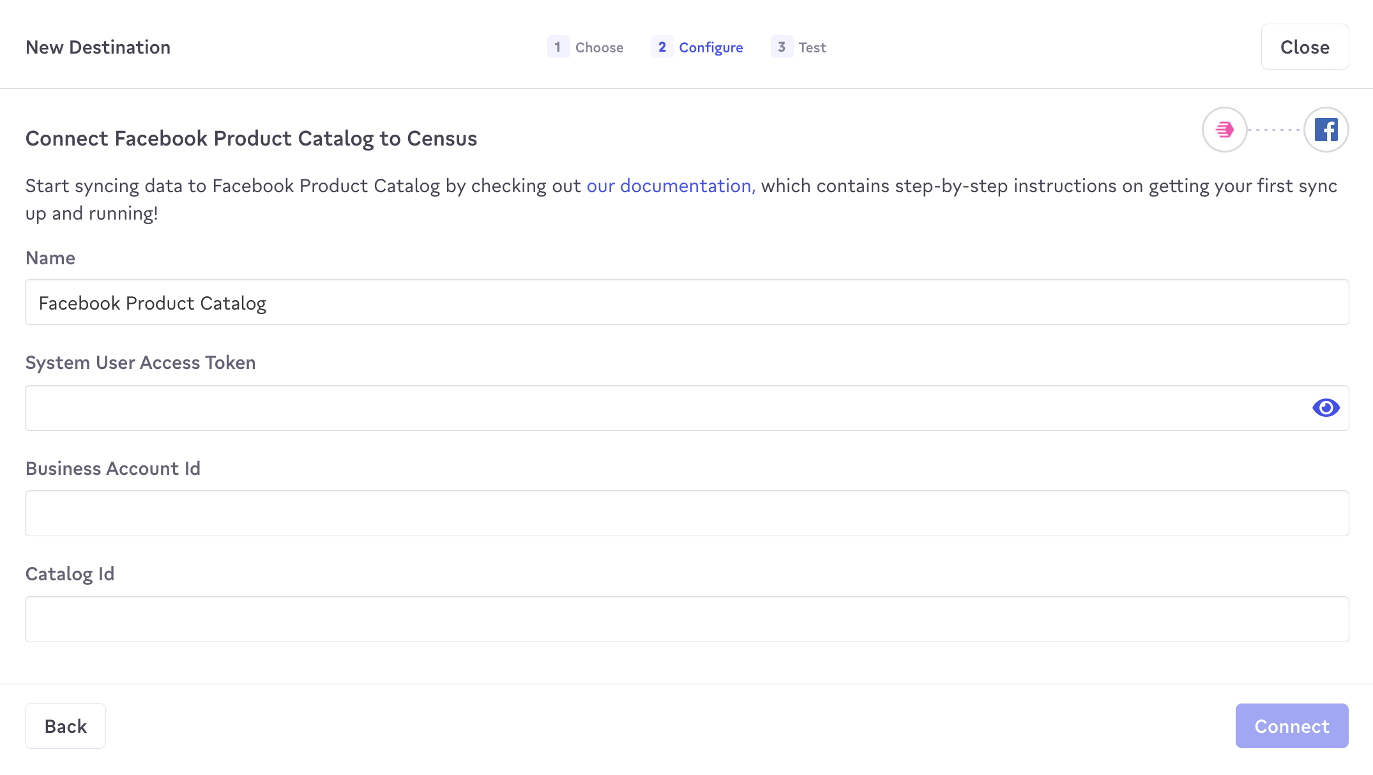
Task: Select the Configure step label
Action: (x=711, y=47)
